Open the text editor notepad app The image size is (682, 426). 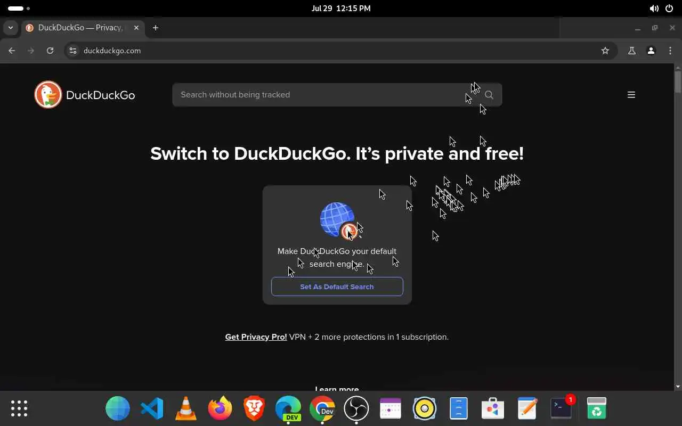[527, 408]
